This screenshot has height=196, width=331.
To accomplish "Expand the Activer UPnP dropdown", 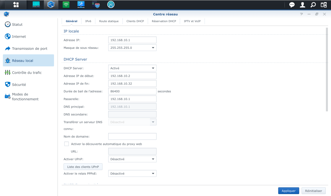I will [x=153, y=159].
